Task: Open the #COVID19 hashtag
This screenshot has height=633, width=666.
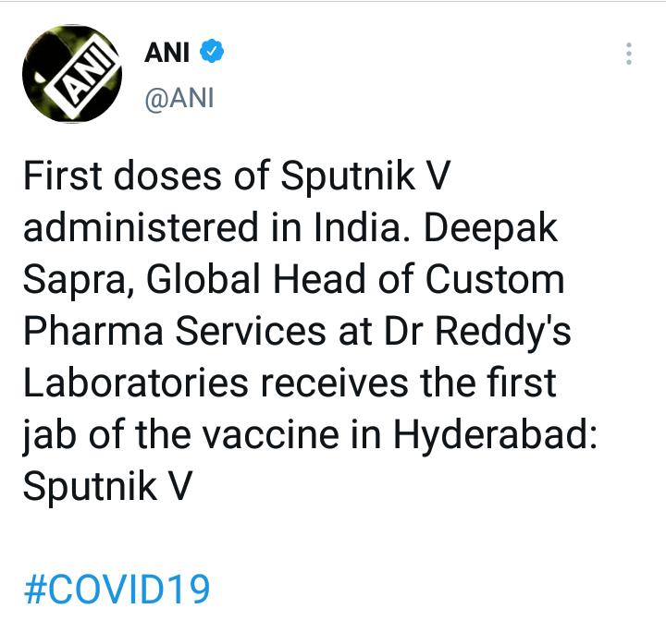Action: pyautogui.click(x=117, y=588)
